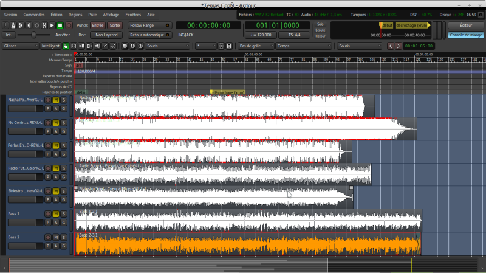Open the Régions menu
The image size is (486, 273).
[75, 15]
